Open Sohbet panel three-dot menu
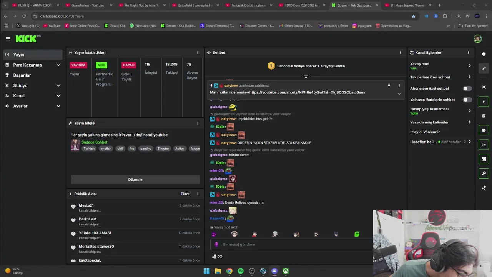 pos(401,53)
